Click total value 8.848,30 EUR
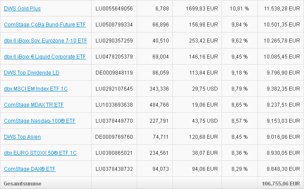 (x=283, y=169)
